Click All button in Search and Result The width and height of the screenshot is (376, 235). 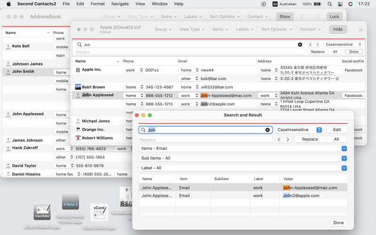point(337,139)
